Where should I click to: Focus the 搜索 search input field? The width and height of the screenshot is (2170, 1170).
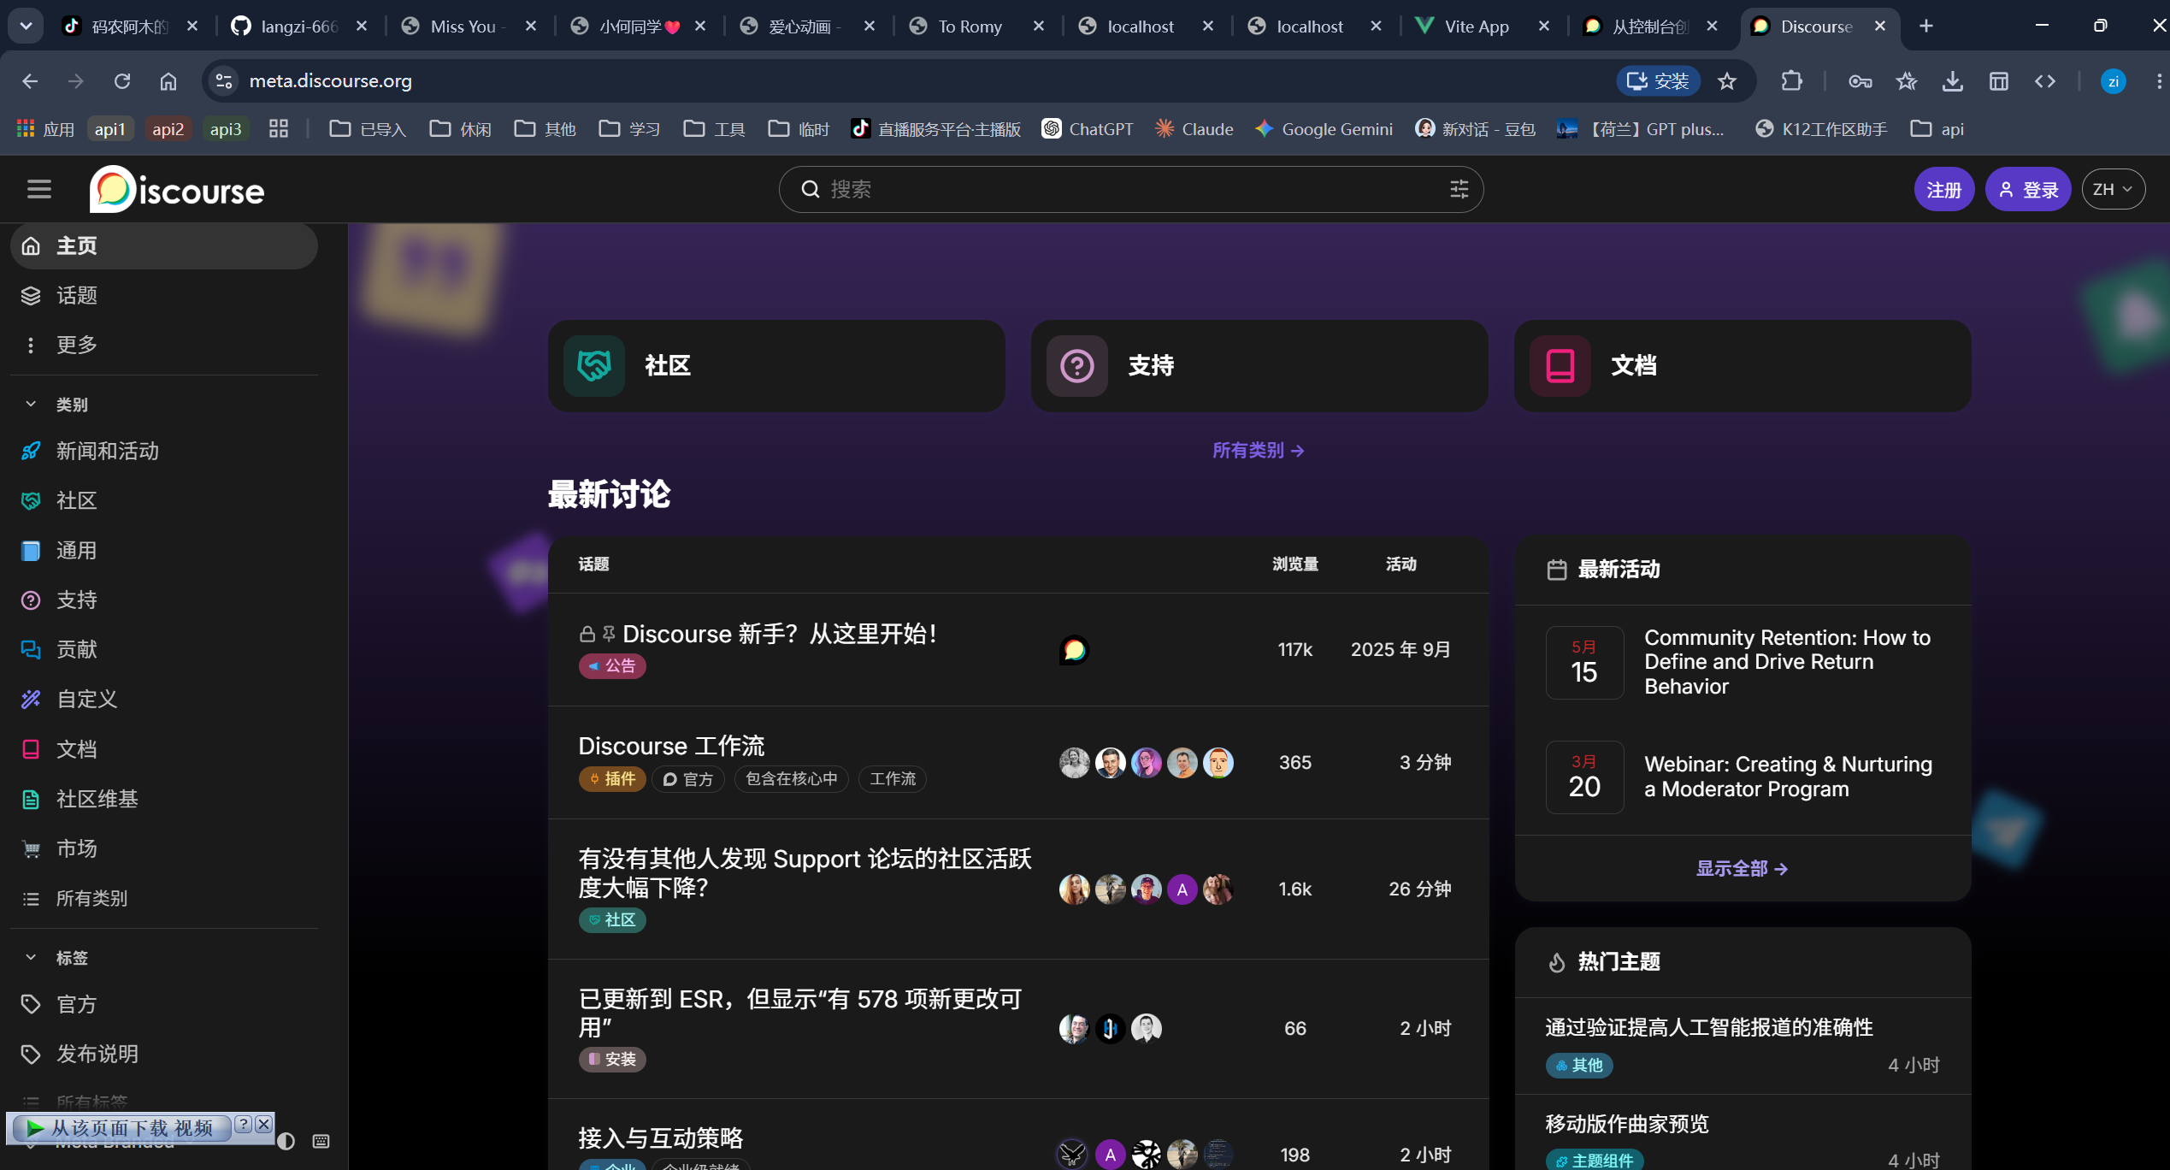coord(1130,189)
